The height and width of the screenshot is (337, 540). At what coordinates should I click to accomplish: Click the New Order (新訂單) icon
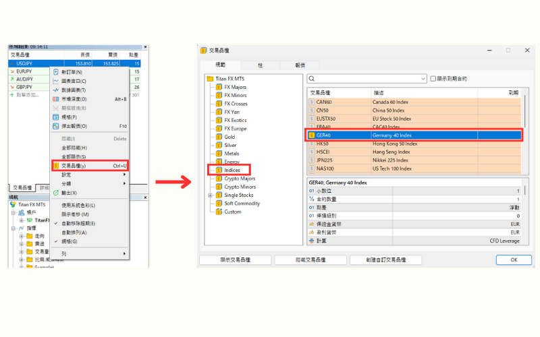click(56, 72)
